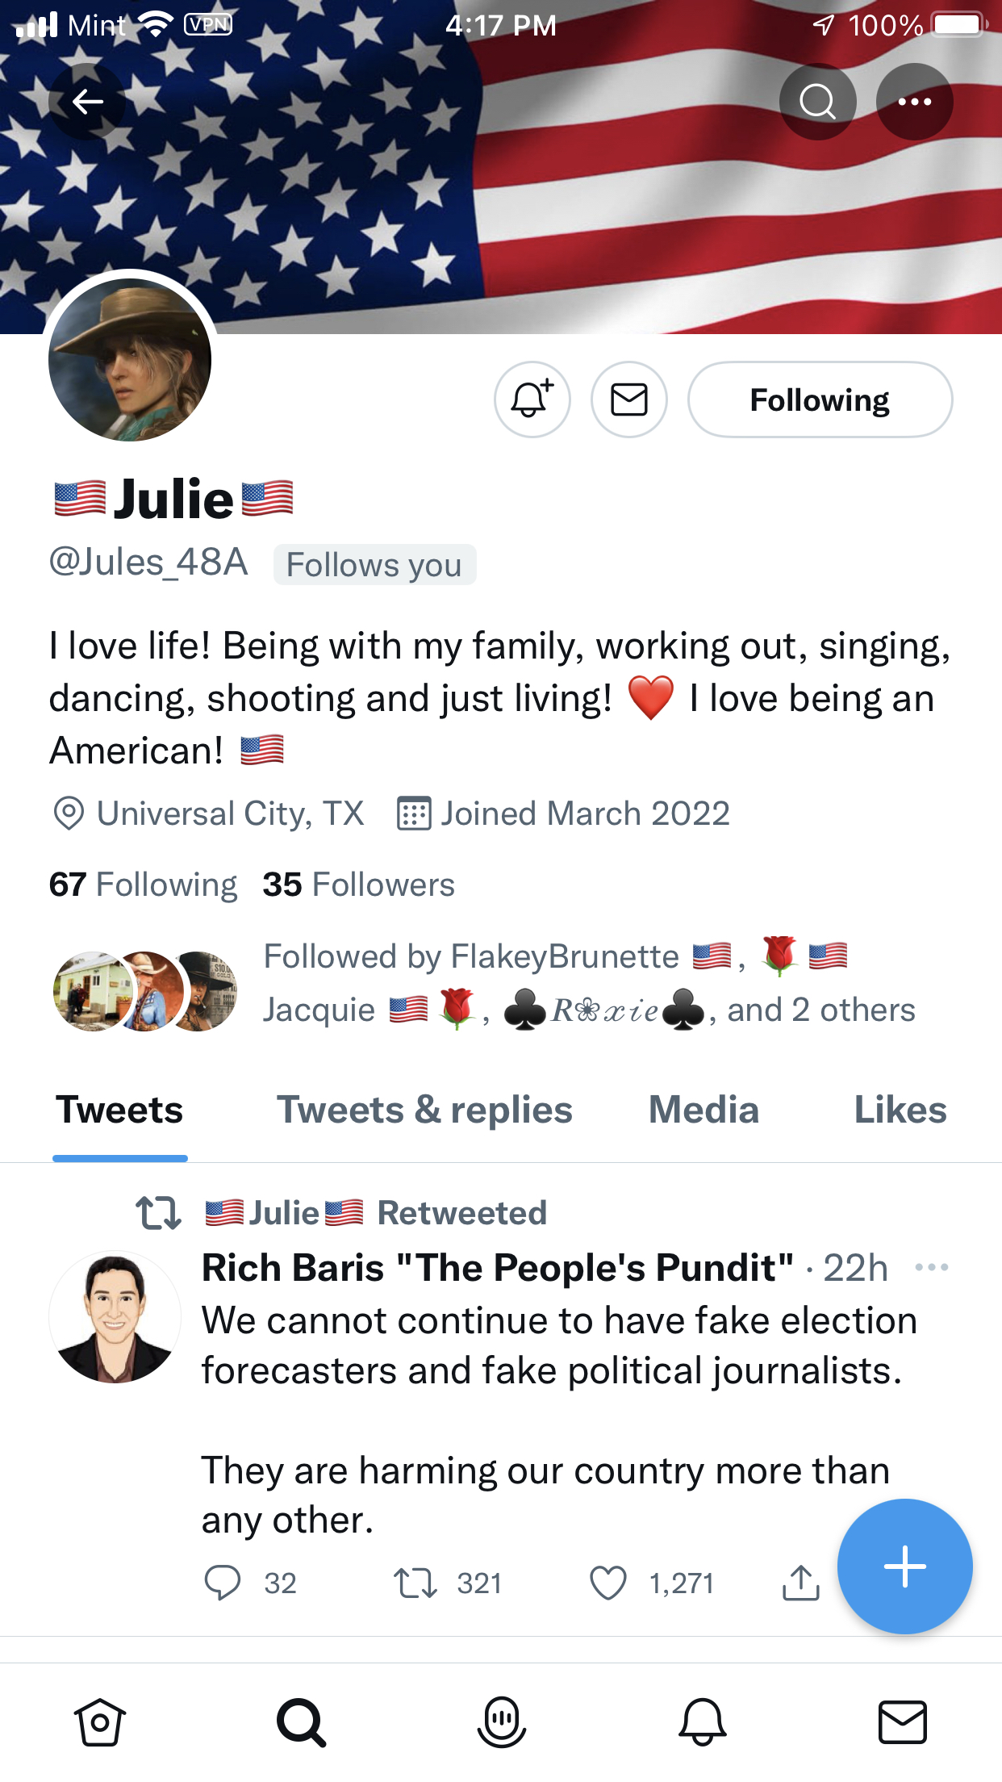This screenshot has width=1002, height=1782.
Task: Tap the back arrow button
Action: point(87,102)
